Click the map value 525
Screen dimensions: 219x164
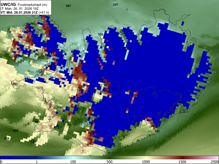tap(15, 131)
